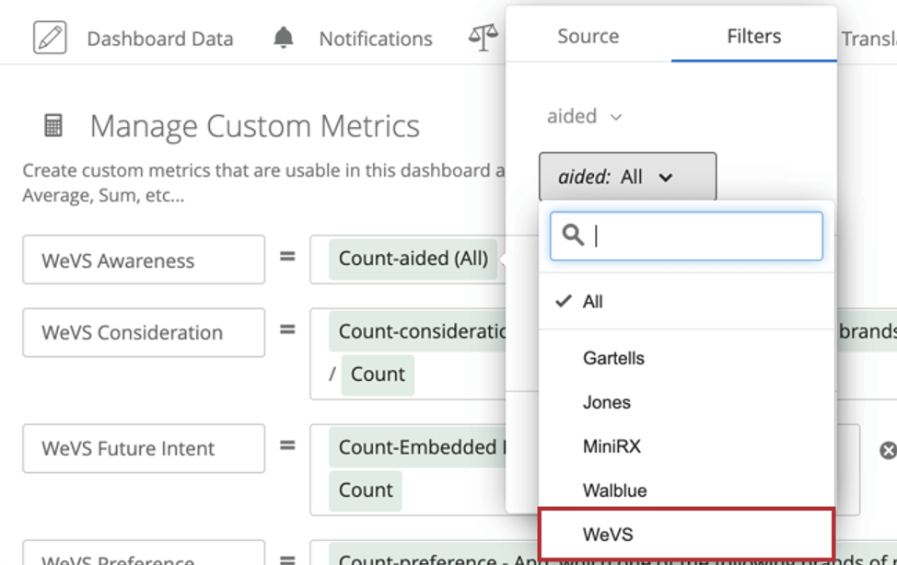Click the Notifications bell icon
Viewport: 897px width, 565px height.
(x=283, y=38)
